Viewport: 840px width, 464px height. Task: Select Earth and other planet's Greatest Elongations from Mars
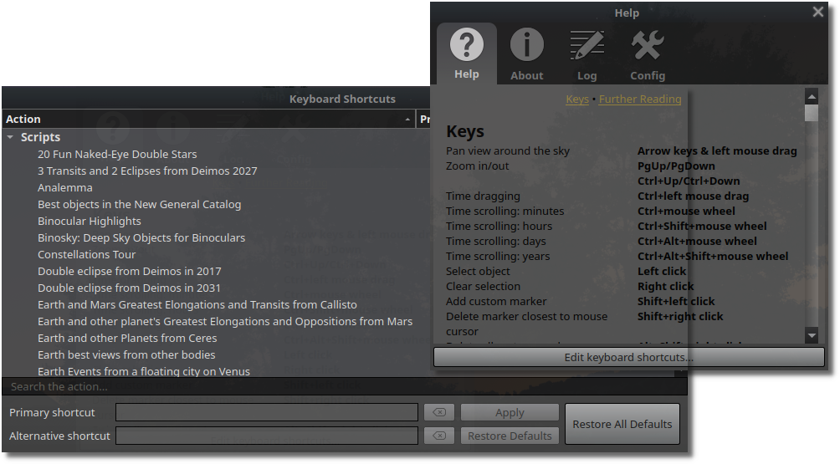tap(225, 321)
